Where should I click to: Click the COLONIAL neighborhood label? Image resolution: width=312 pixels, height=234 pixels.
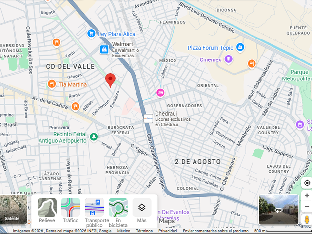click(188, 188)
